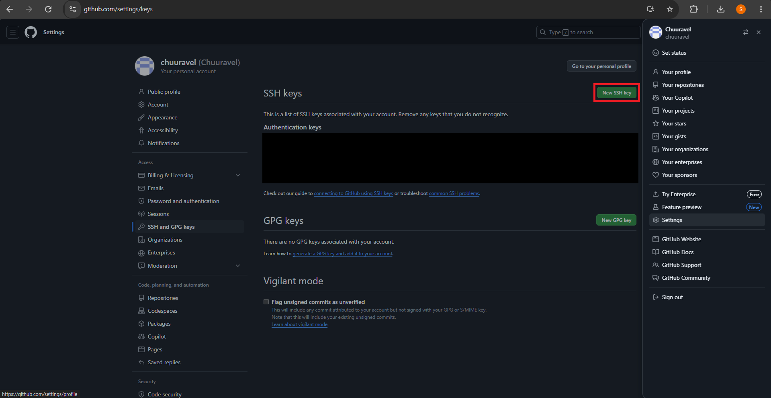The height and width of the screenshot is (398, 771).
Task: Click the Sign out arrow icon
Action: (x=656, y=297)
